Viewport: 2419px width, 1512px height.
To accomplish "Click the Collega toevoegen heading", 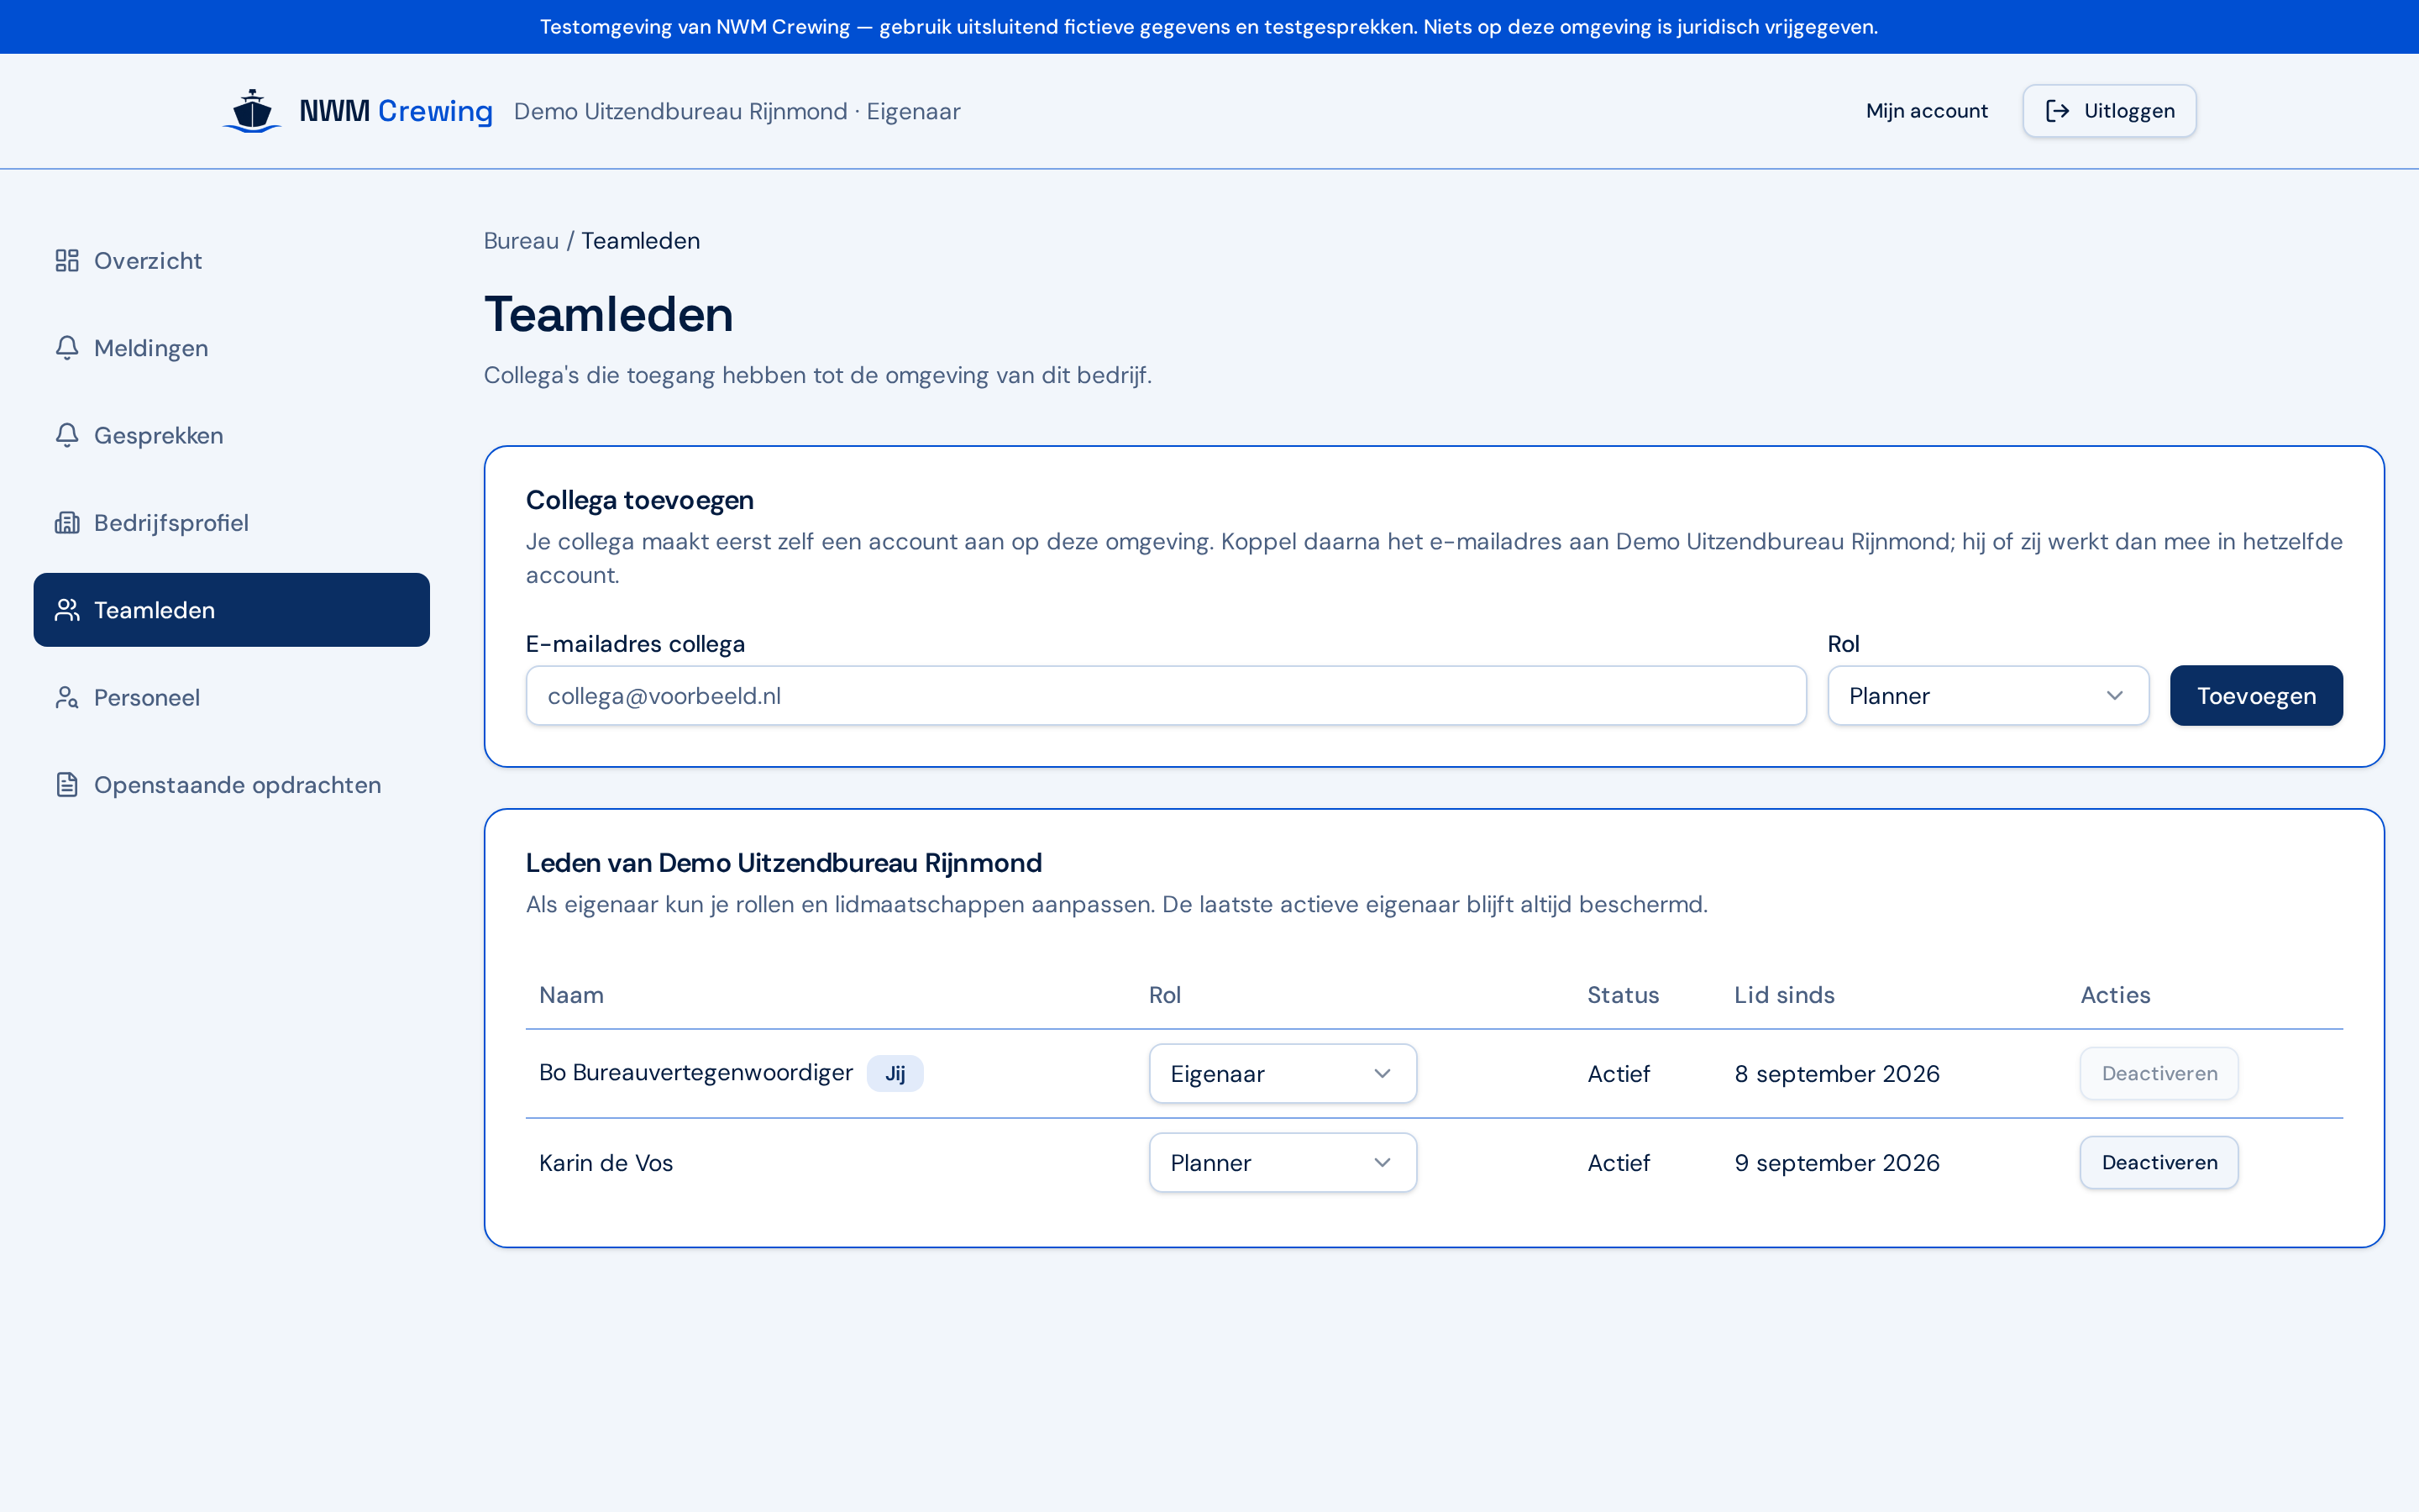I will click(640, 500).
